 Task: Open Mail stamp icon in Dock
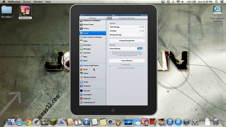pyautogui.click(x=61, y=122)
